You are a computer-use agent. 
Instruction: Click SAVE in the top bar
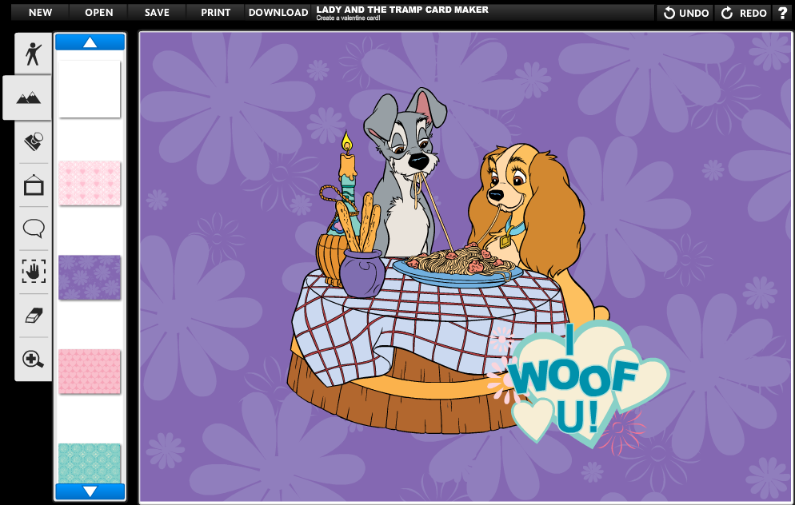point(158,12)
